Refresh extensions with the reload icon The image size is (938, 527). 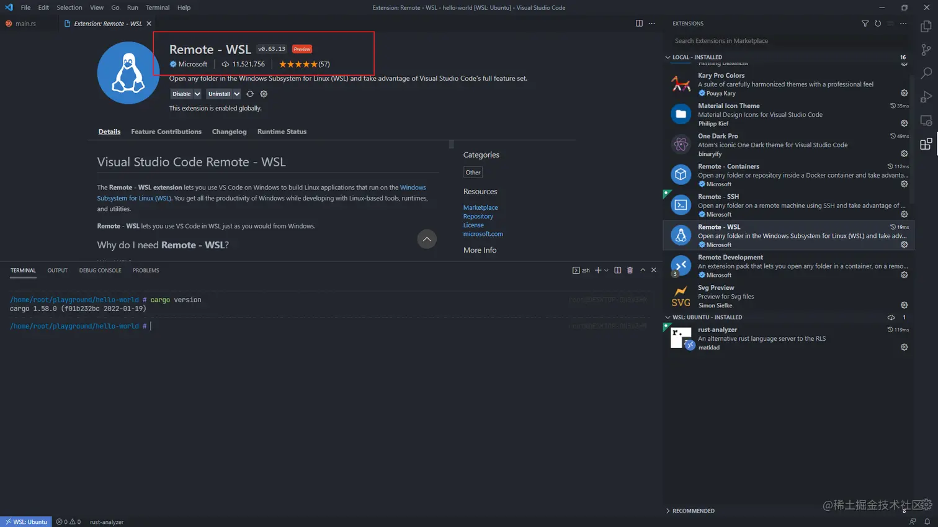[x=878, y=23]
